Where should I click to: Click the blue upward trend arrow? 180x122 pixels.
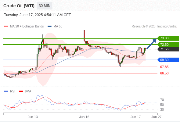click(x=152, y=44)
